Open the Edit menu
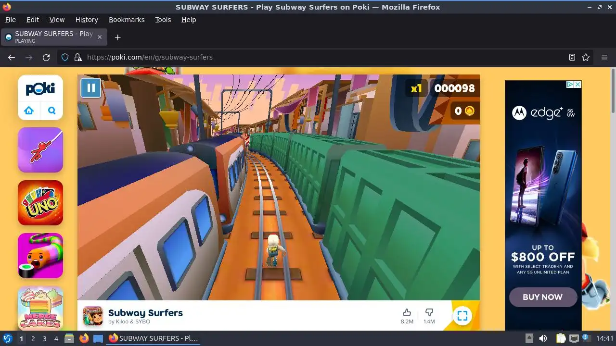The image size is (616, 346). (x=33, y=20)
